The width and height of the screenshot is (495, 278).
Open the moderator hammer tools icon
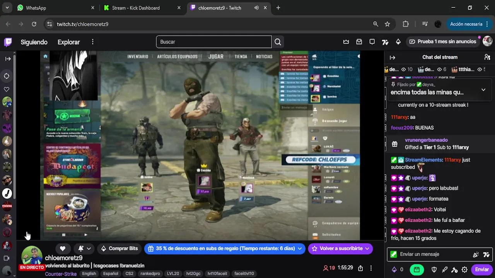pos(454,270)
